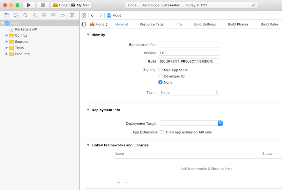Screen dimensions: 282x190
Task: Show the Issue navigator warning icon
Action: 35,15
